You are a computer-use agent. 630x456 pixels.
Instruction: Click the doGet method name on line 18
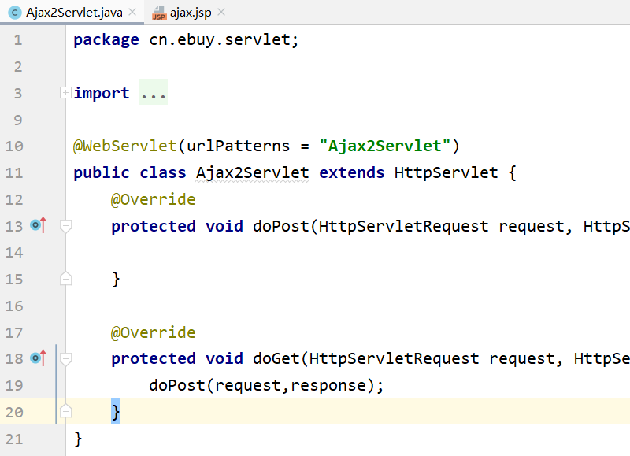click(x=276, y=359)
